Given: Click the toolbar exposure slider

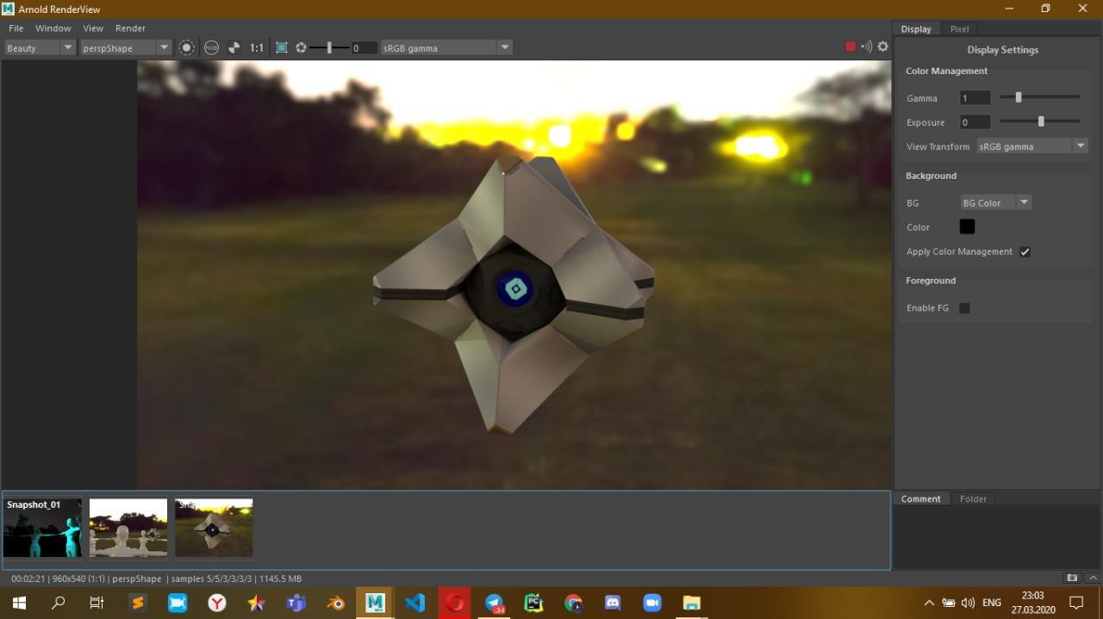Looking at the screenshot, I should tap(329, 48).
